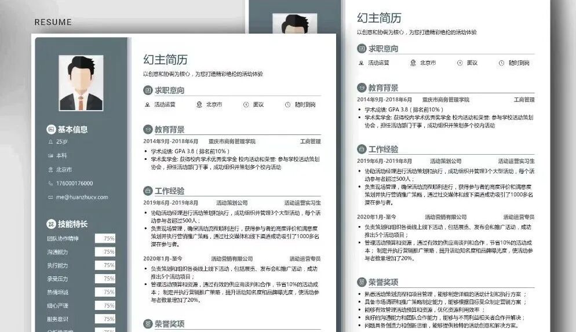Click 2020年1月-至今 on front resume
This screenshot has width=576, height=332.
pyautogui.click(x=162, y=258)
